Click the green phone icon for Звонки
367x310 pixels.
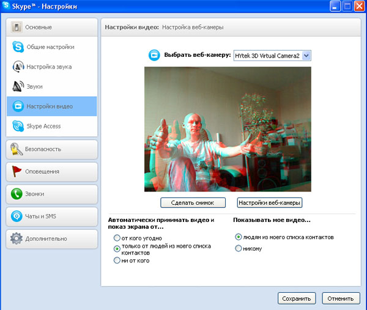[x=17, y=194]
